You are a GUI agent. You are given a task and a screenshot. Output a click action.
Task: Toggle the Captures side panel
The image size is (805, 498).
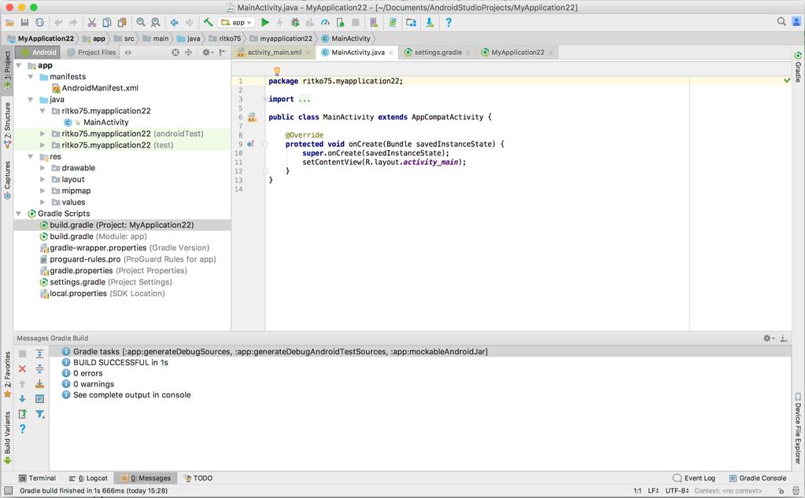[x=7, y=180]
